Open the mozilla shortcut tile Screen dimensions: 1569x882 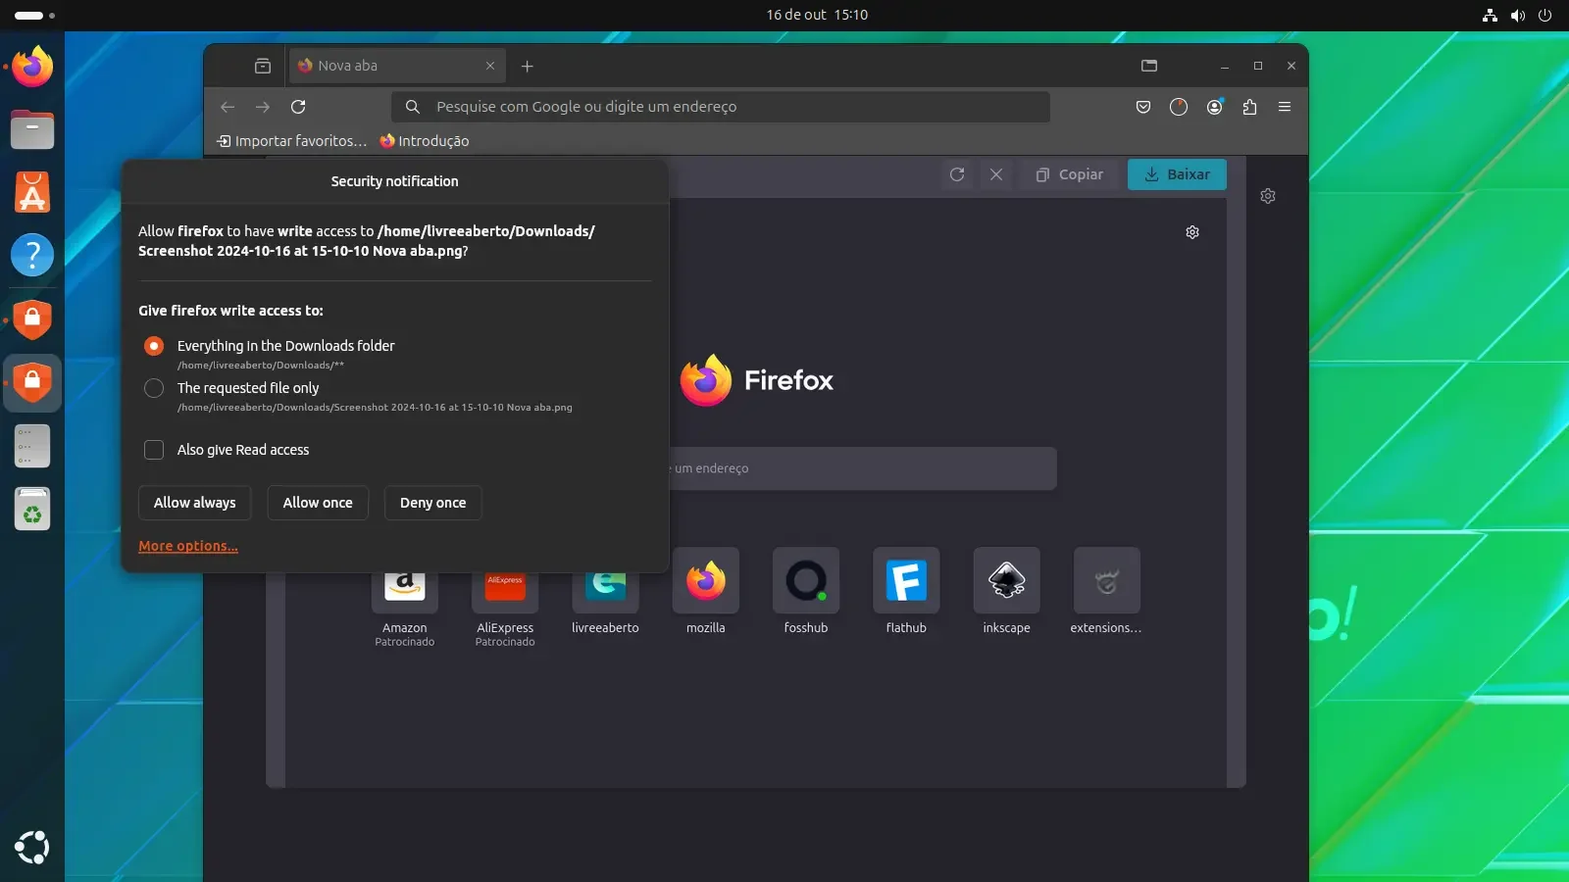(706, 592)
